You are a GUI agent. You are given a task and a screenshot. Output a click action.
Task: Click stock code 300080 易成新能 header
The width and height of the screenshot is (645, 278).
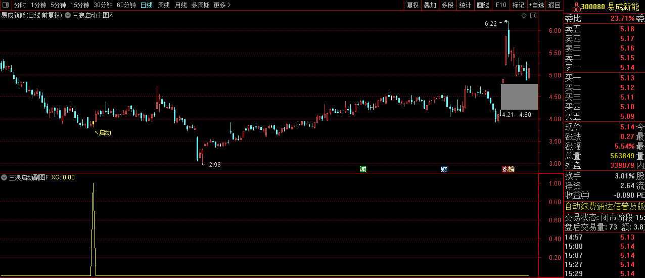pos(610,7)
